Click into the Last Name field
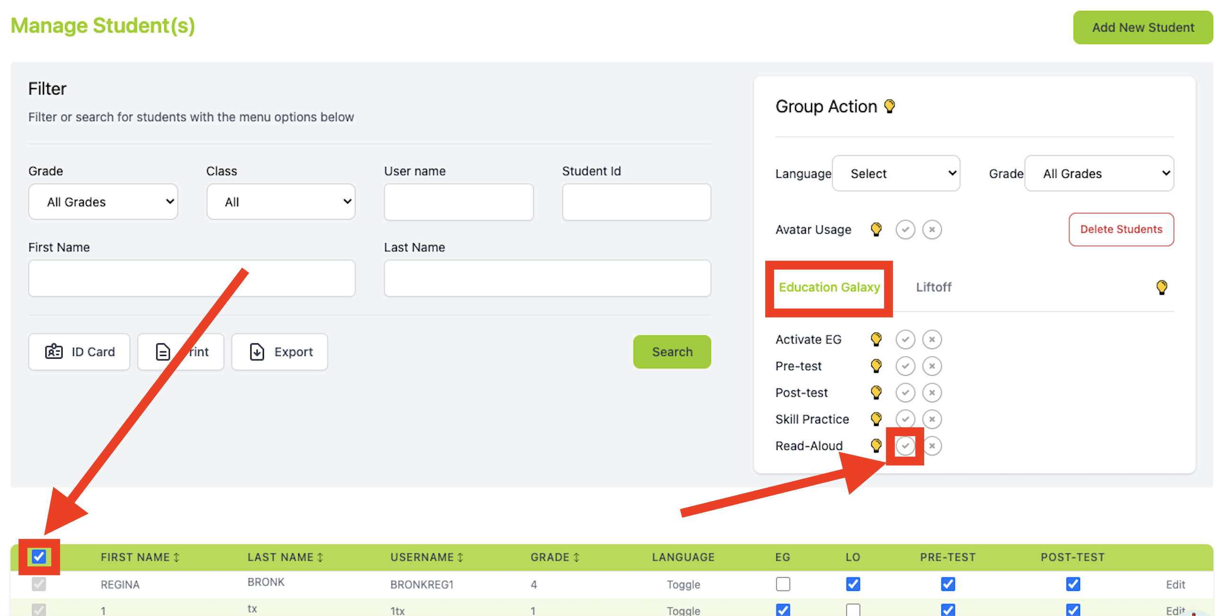 547,278
